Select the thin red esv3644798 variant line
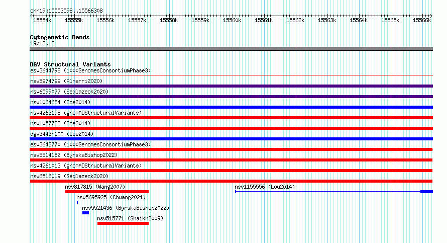 click(x=231, y=75)
